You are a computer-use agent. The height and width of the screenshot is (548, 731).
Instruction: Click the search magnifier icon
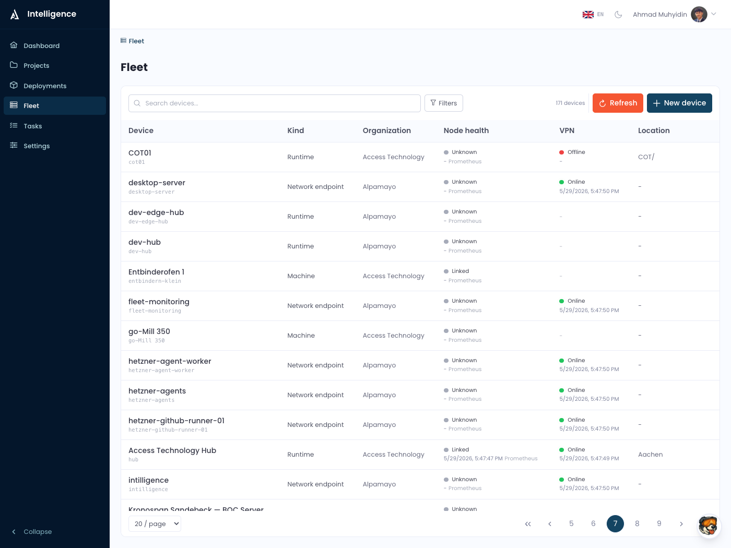[x=137, y=103]
